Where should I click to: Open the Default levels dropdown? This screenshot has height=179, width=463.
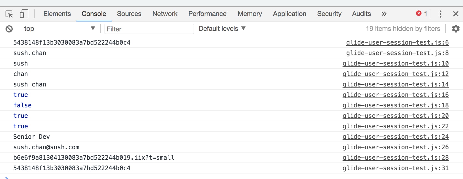tap(222, 29)
